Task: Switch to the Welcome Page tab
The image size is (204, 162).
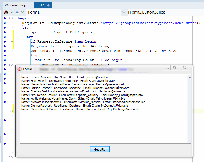Action: [16, 5]
